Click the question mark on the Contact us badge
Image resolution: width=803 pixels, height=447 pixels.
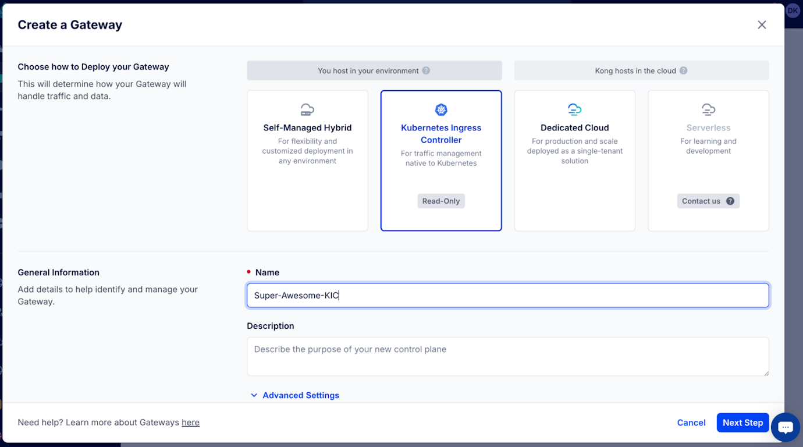pos(730,201)
